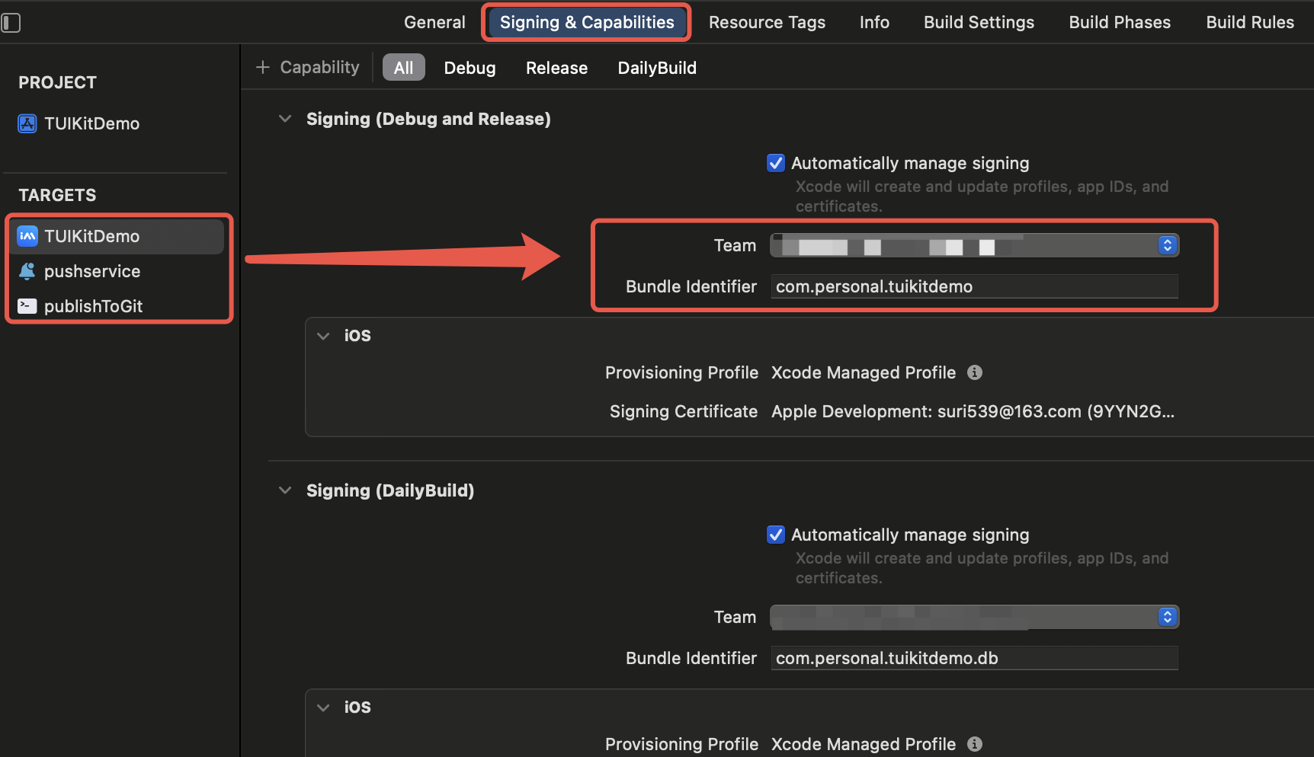Click info icon beside Xcode Managed Profile
The image size is (1314, 757).
975,372
